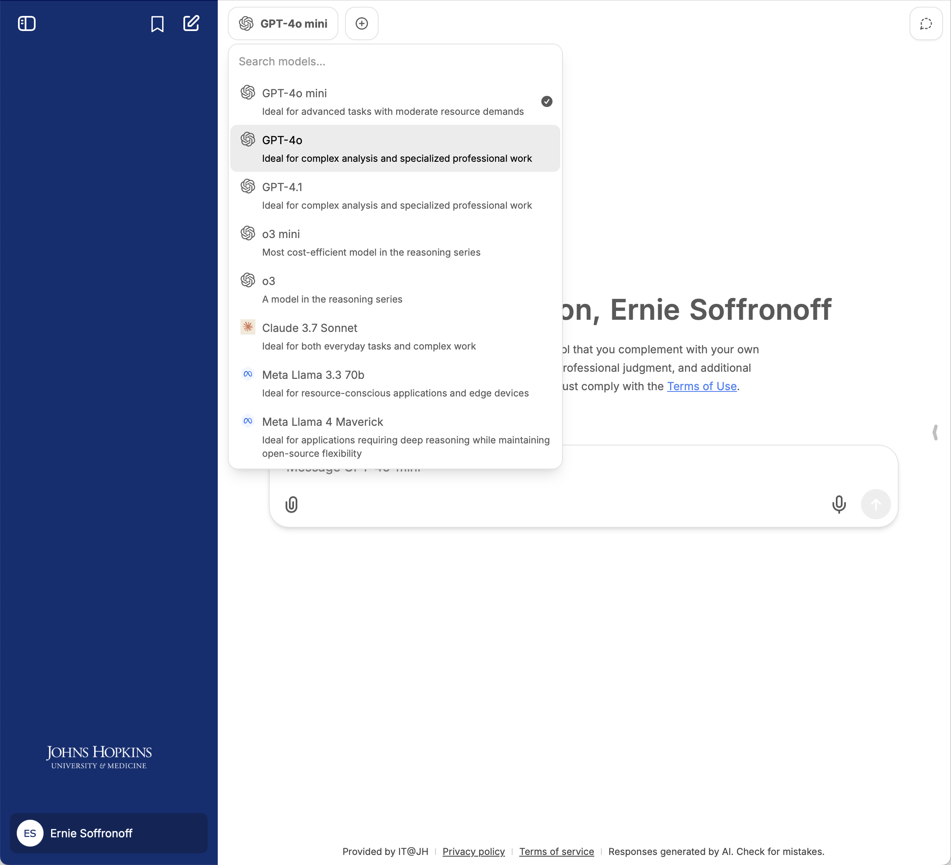Attach a file with paperclip icon
This screenshot has width=951, height=865.
(291, 504)
